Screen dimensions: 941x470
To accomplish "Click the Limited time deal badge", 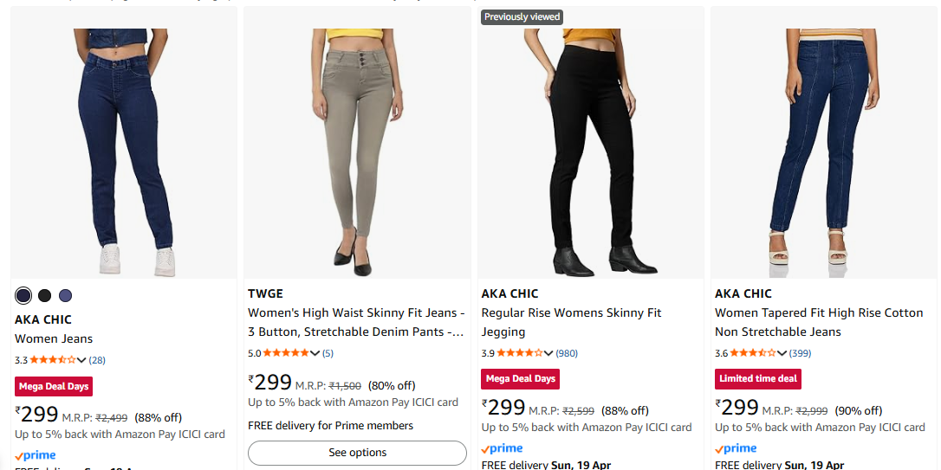I will [x=758, y=379].
